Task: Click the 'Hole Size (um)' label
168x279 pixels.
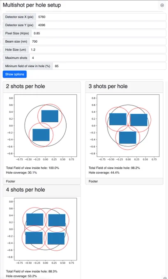Action: click(x=16, y=50)
